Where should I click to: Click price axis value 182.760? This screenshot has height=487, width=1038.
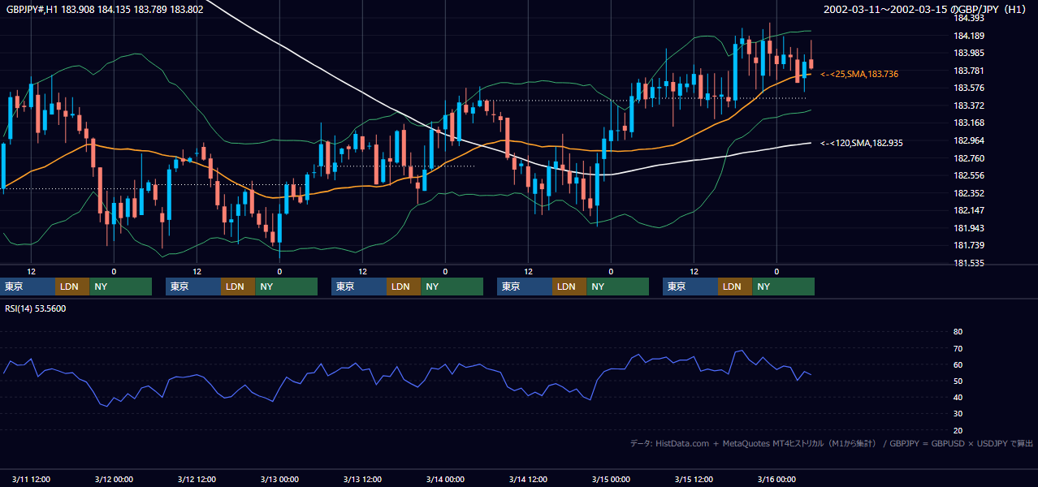[x=970, y=158]
